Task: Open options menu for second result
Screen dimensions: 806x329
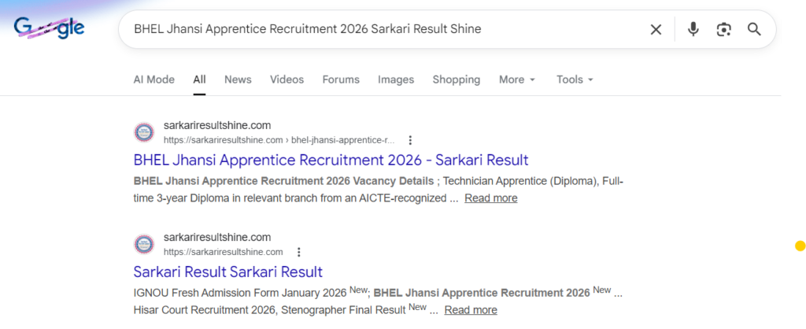Action: point(298,252)
